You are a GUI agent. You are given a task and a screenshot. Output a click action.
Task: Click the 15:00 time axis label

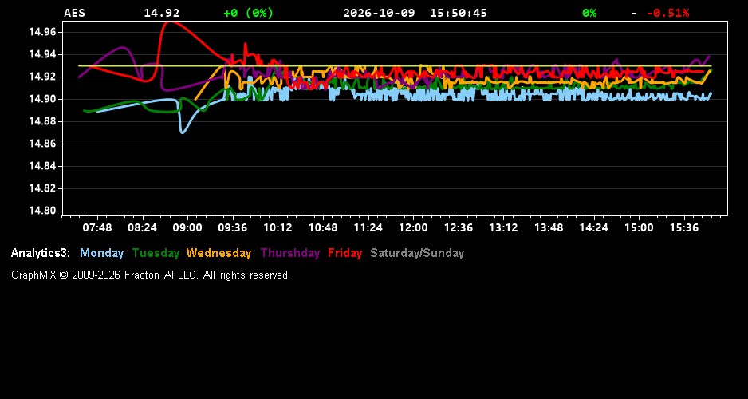tap(640, 228)
